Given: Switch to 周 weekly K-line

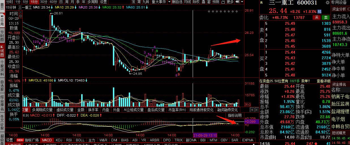Looking at the screenshot, I should coord(67,2).
